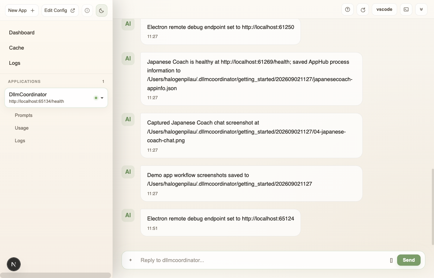The width and height of the screenshot is (434, 278).
Task: Click the plus icon in New App button
Action: pyautogui.click(x=33, y=10)
